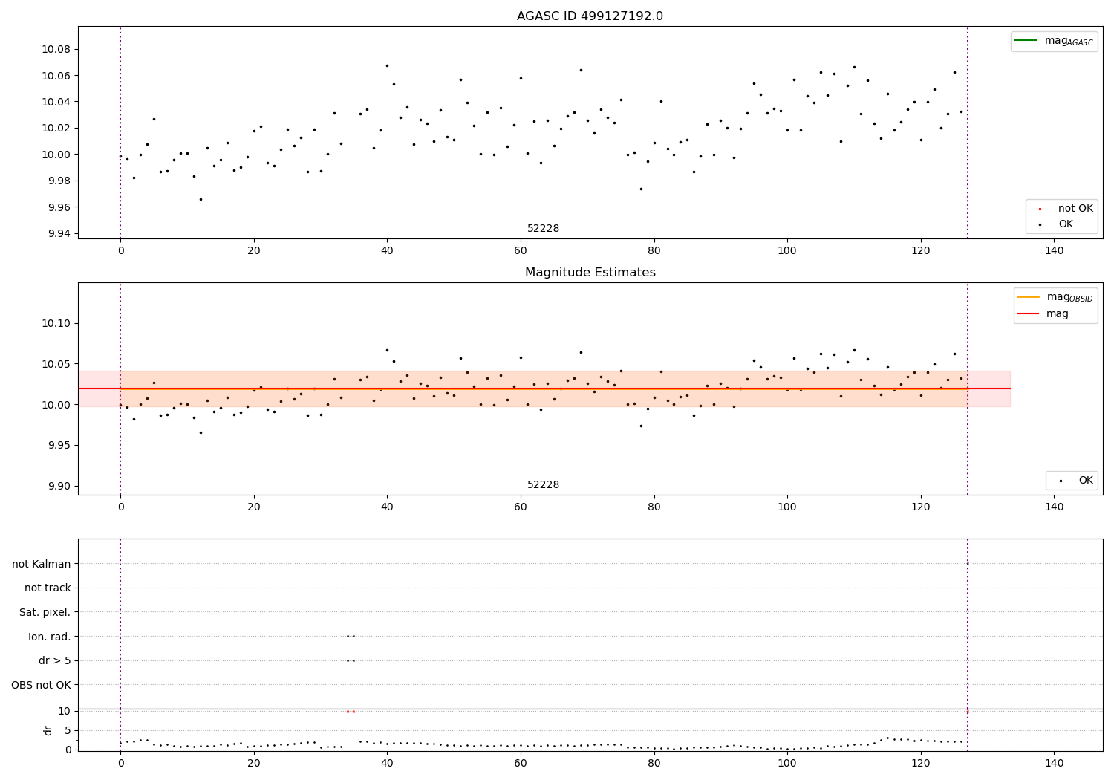Click the 10.00 tick in Magnitude Estimates plot

click(x=56, y=405)
